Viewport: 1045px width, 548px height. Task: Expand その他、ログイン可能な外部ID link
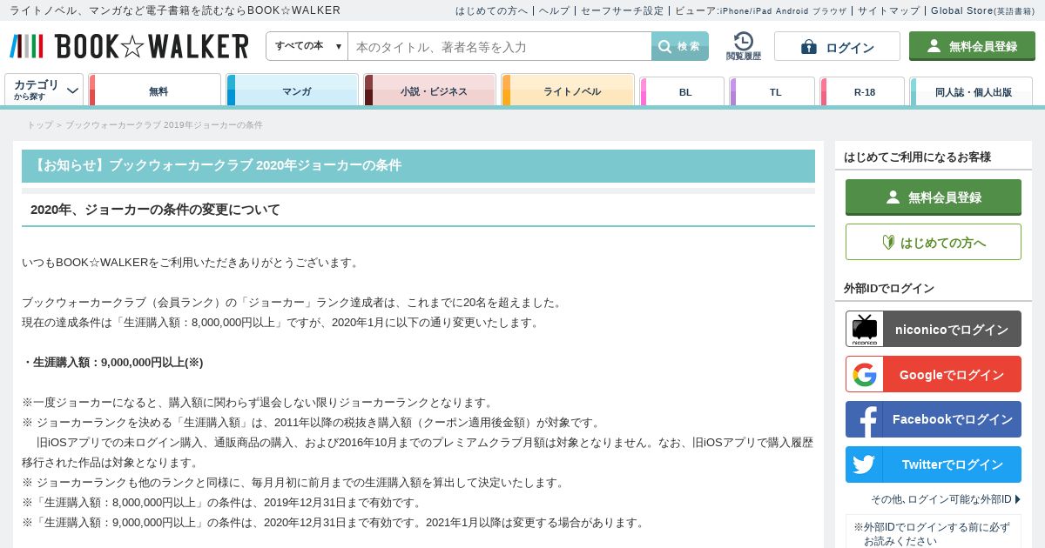tap(946, 499)
